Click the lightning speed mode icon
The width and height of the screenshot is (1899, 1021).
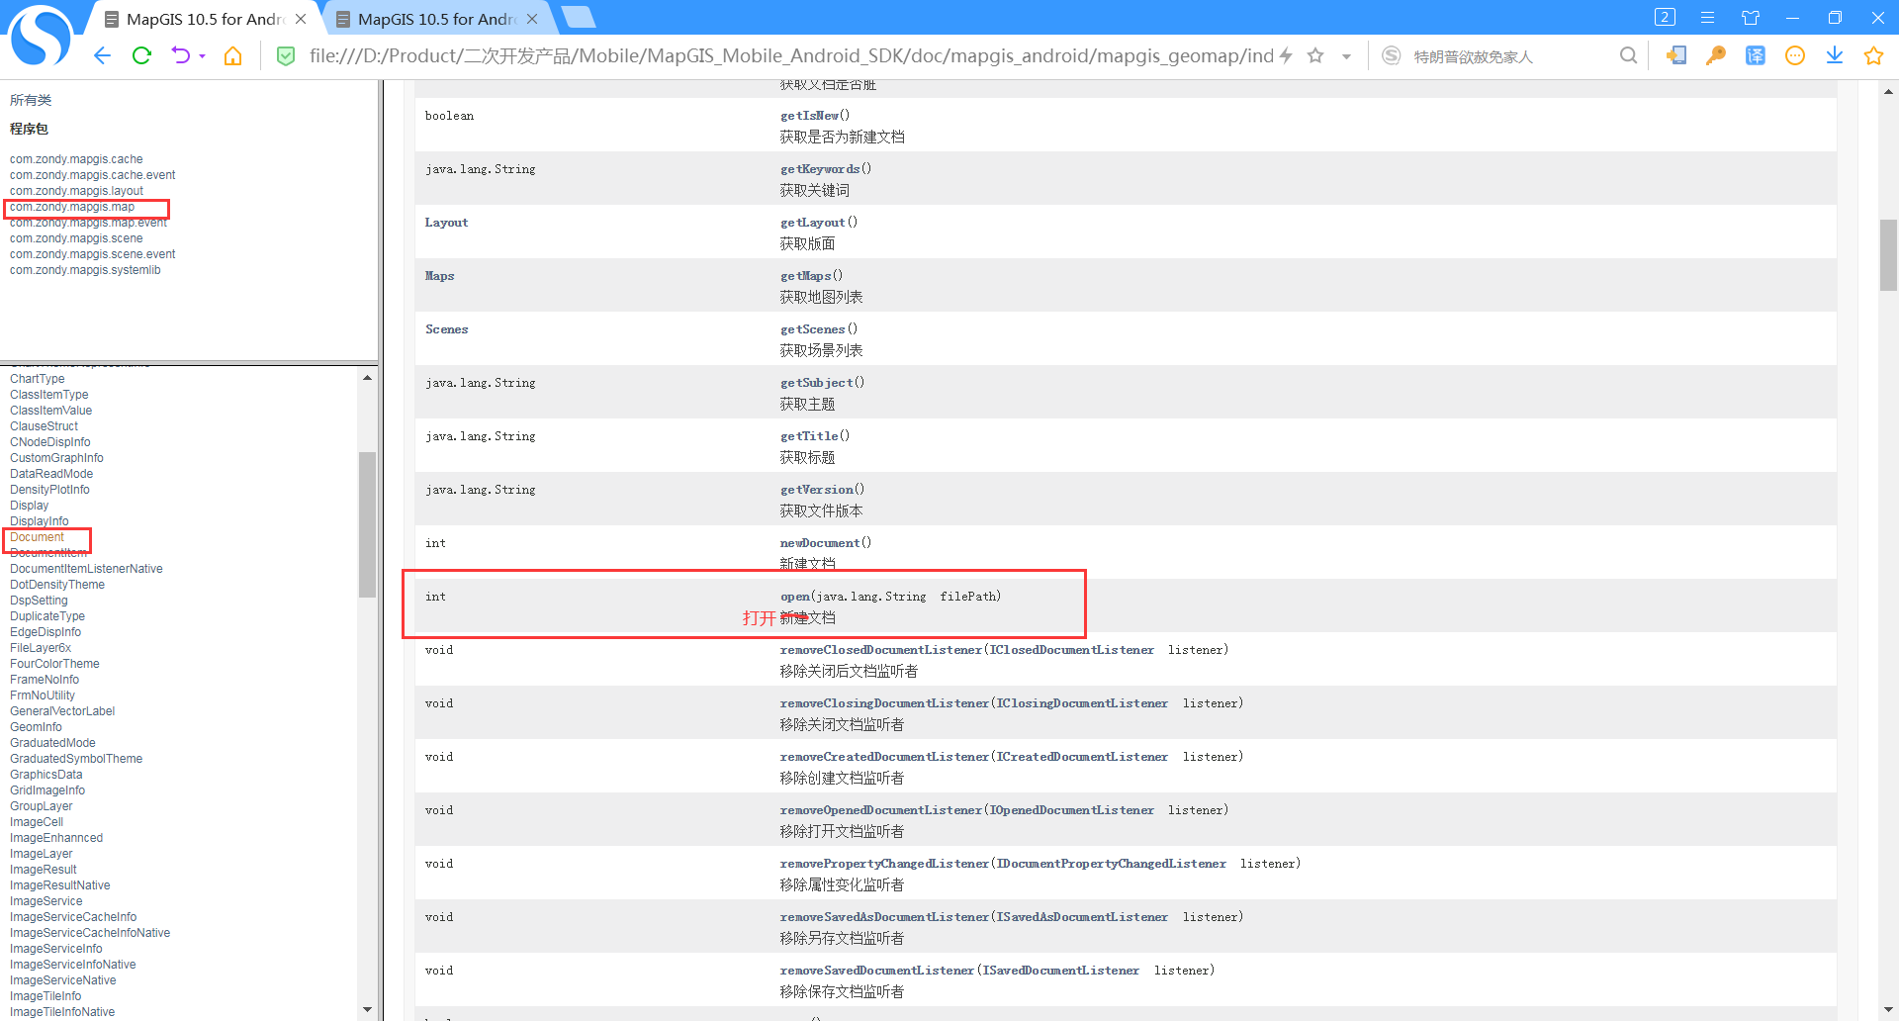tap(1285, 56)
